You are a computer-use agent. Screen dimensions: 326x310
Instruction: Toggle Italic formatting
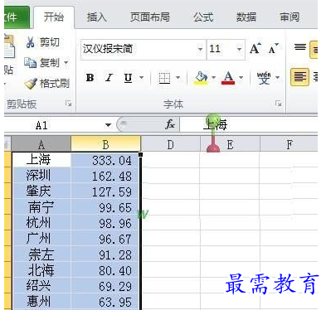(x=109, y=78)
